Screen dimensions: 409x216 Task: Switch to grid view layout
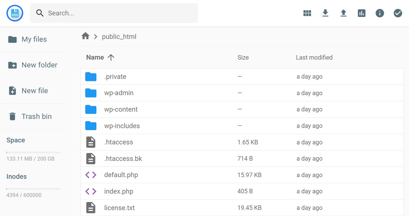[x=307, y=13]
